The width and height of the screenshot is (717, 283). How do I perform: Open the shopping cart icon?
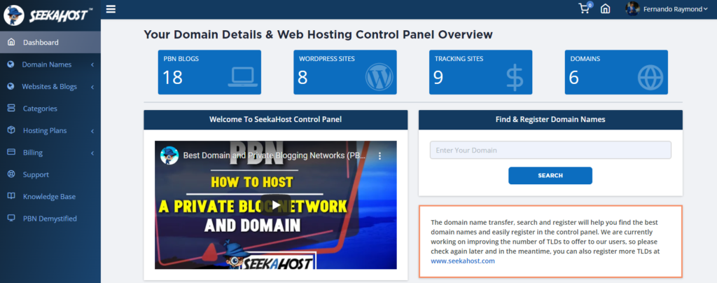[584, 9]
